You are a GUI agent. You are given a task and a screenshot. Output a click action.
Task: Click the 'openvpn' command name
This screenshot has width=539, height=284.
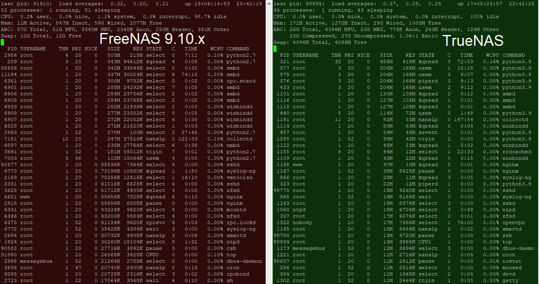(514, 222)
